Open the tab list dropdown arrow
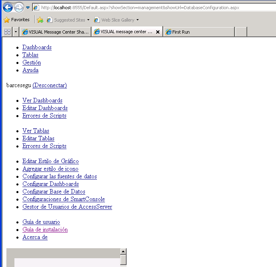Screen dimensions: 276x267 point(16,32)
